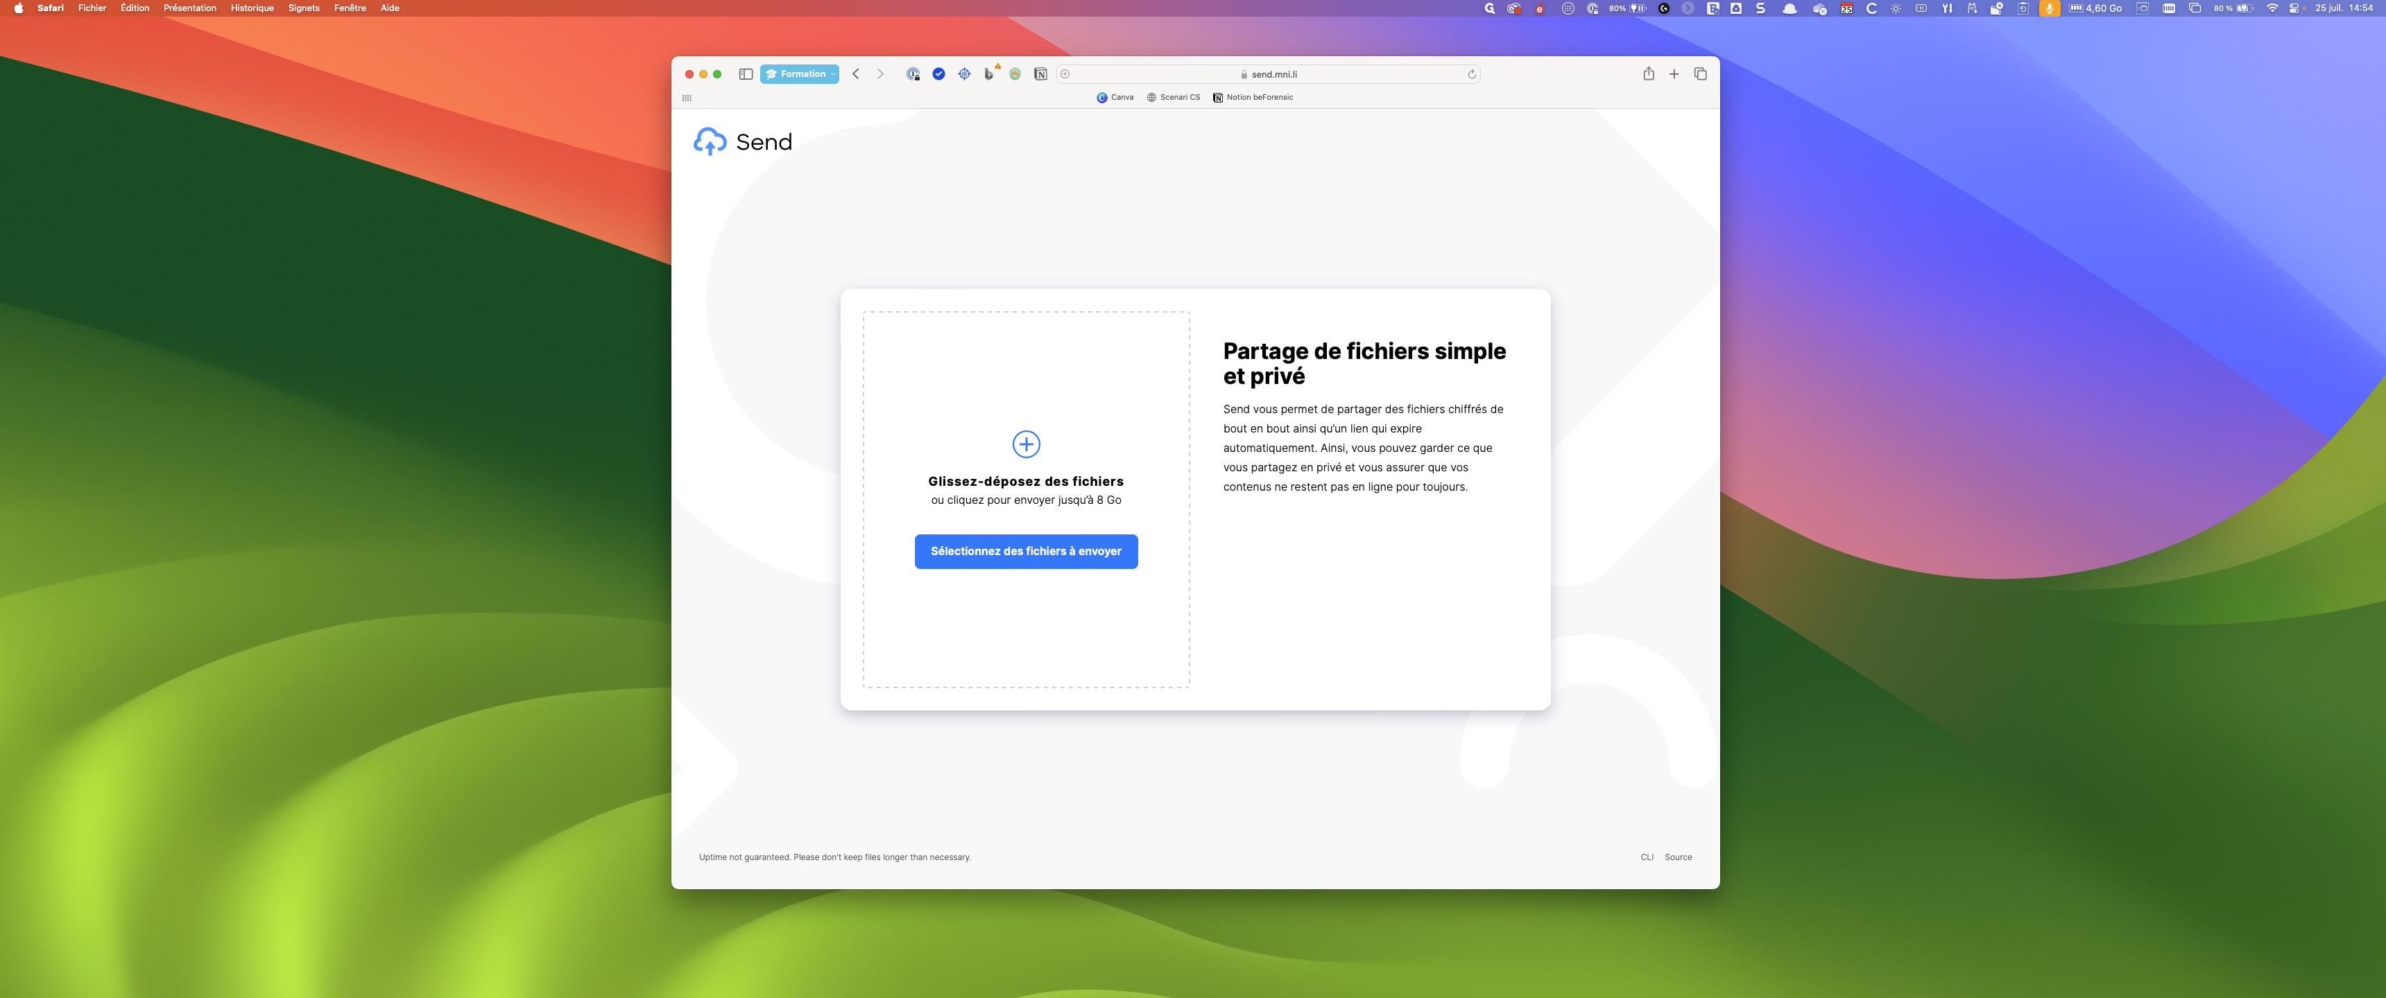The image size is (2386, 998).
Task: Click the 'Partage de fichiers simple et privé' heading
Action: click(x=1364, y=364)
